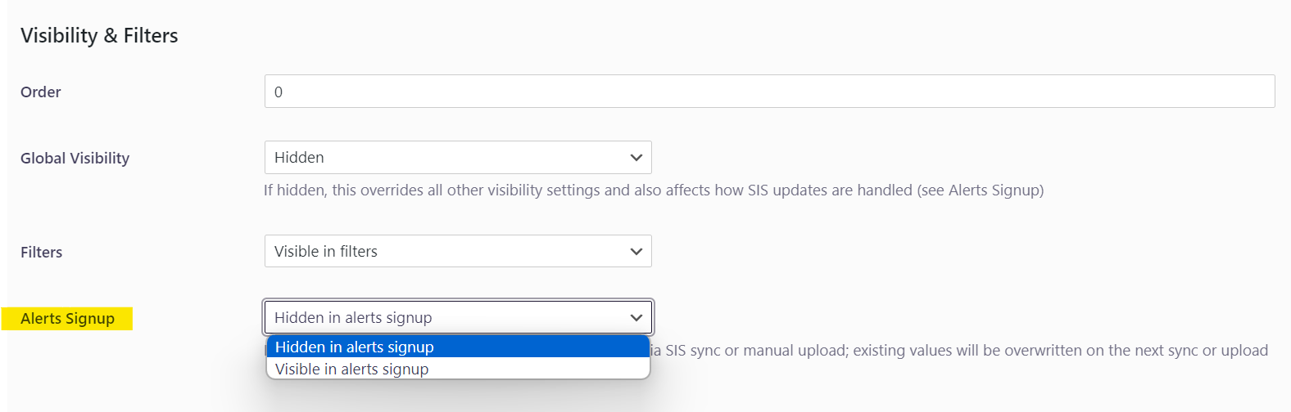Click the 'Visibility & Filters' section heading
The width and height of the screenshot is (1291, 412).
pyautogui.click(x=99, y=36)
